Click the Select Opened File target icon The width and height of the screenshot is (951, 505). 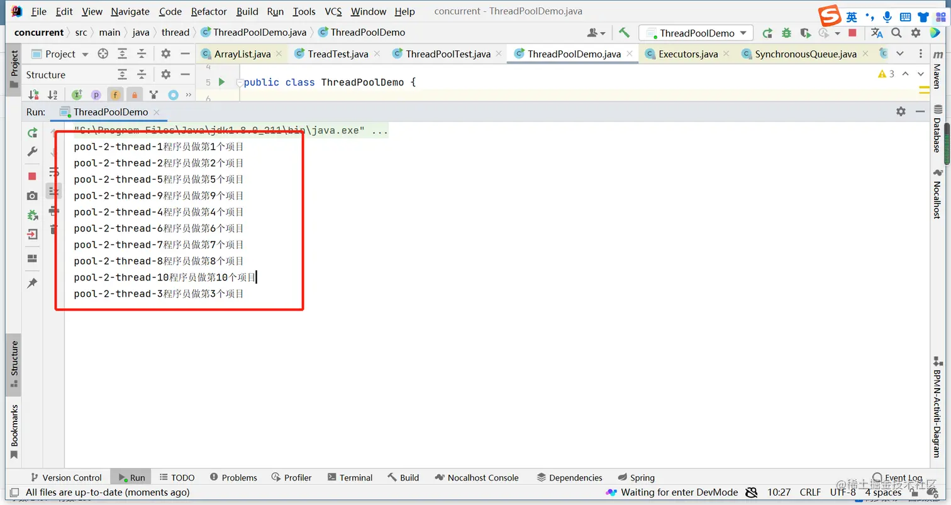point(103,54)
